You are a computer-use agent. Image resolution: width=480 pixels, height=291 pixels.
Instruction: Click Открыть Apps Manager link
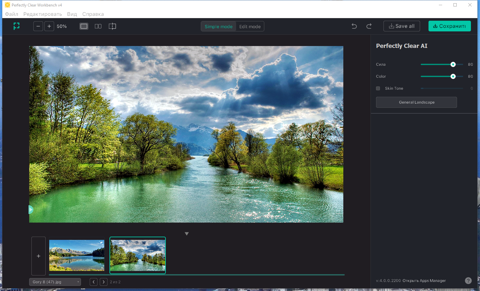click(424, 281)
